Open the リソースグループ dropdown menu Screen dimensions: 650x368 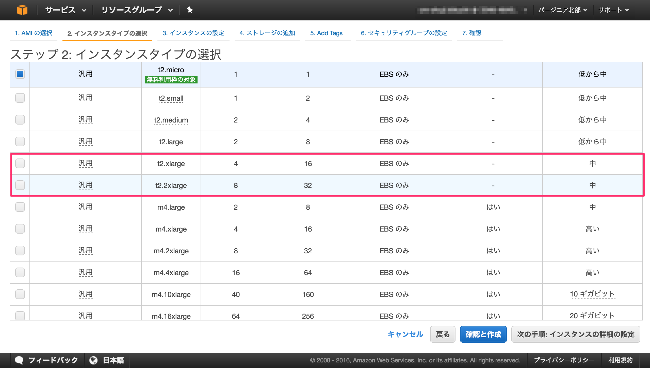tap(137, 10)
